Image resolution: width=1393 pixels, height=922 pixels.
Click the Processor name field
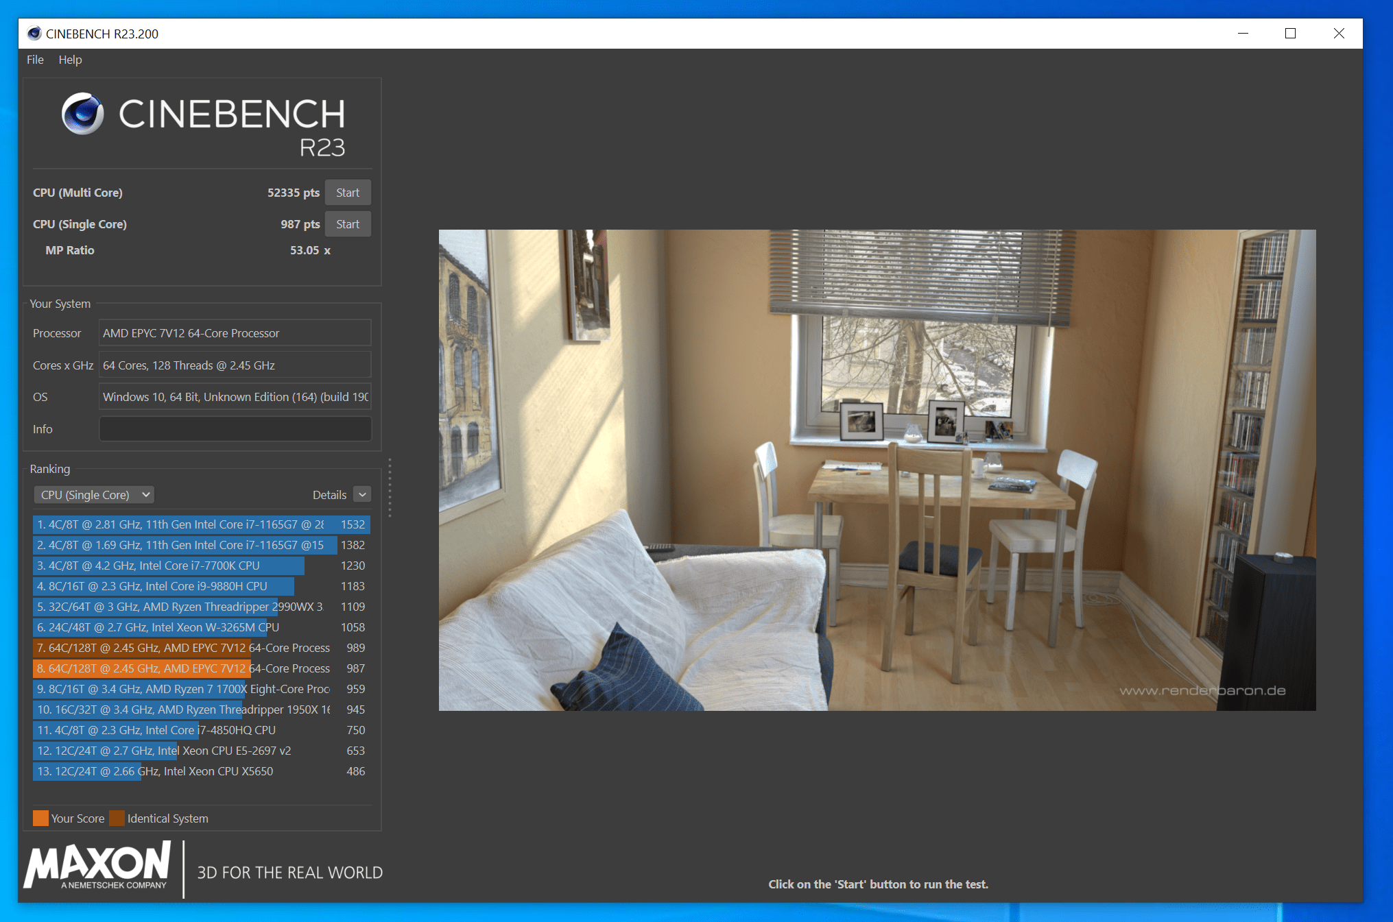coord(235,333)
